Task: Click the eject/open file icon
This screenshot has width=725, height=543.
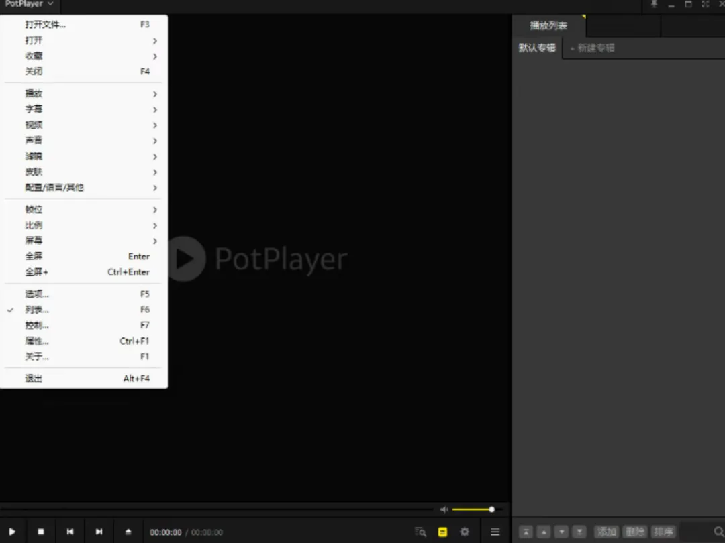Action: click(128, 532)
